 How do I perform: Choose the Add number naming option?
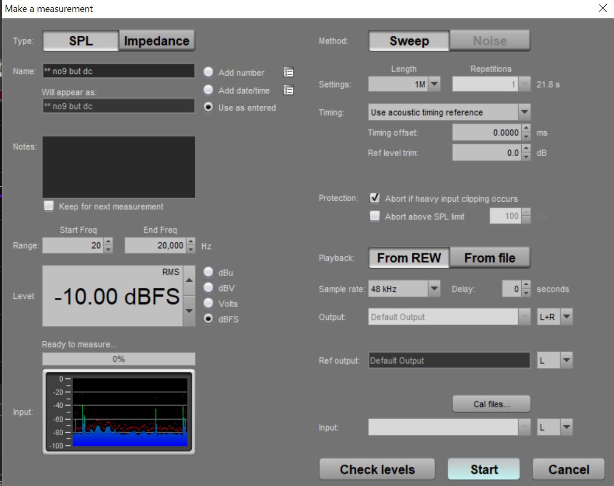click(x=208, y=73)
